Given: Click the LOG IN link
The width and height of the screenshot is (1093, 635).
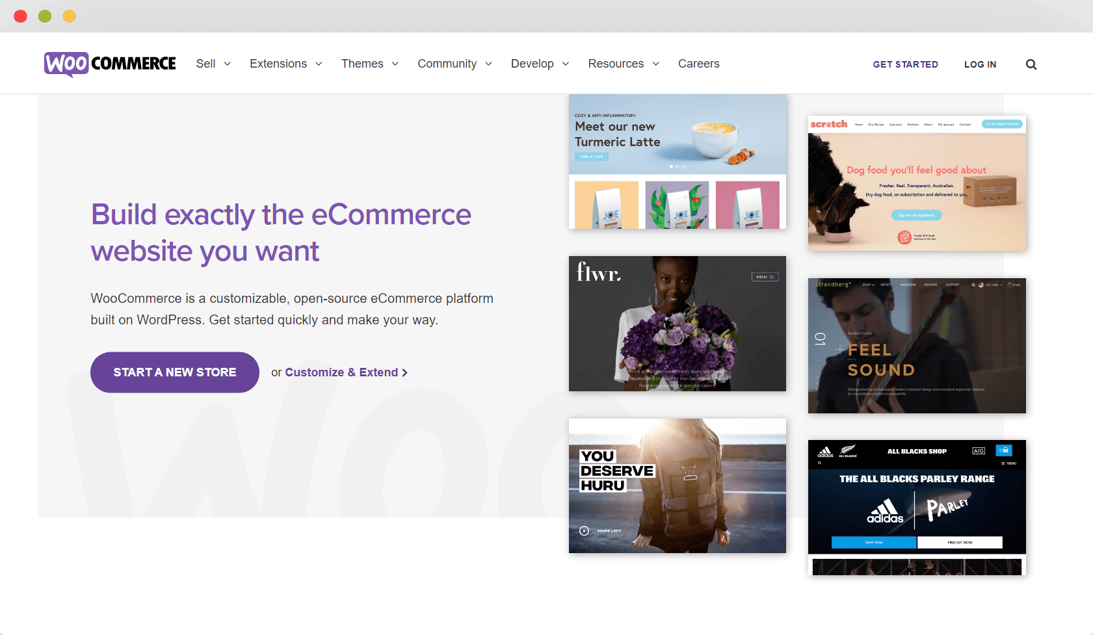Looking at the screenshot, I should tap(980, 64).
